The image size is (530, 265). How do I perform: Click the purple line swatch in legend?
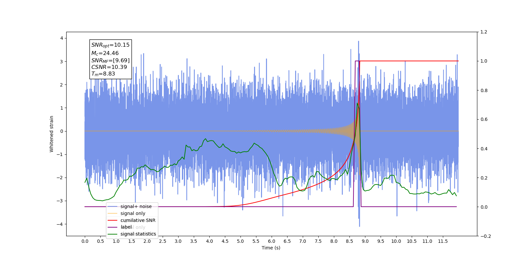[113, 227]
